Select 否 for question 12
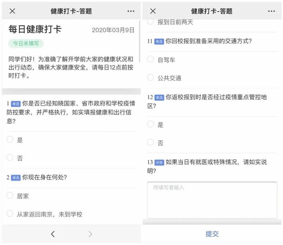Image resolution: width=283 pixels, height=245 pixels. point(151,142)
